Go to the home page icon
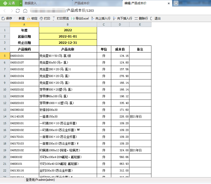The image size is (211, 184). point(25,11)
